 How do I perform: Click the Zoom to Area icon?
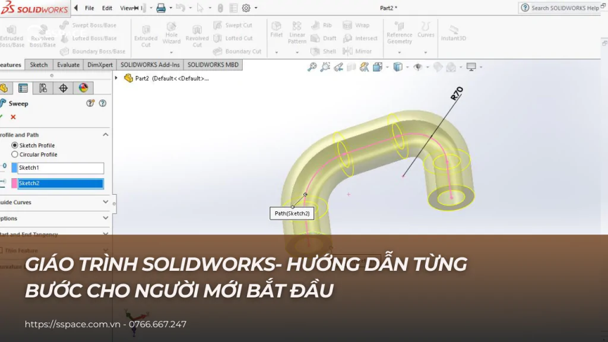click(x=325, y=67)
